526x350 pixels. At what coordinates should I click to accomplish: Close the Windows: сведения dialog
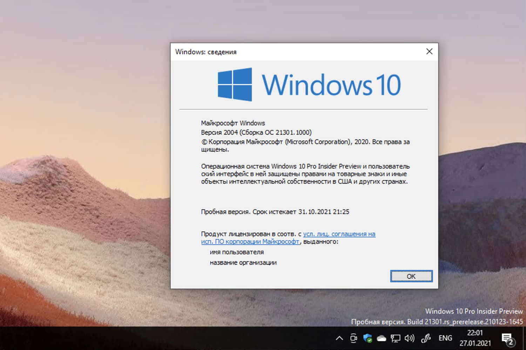[x=429, y=51]
